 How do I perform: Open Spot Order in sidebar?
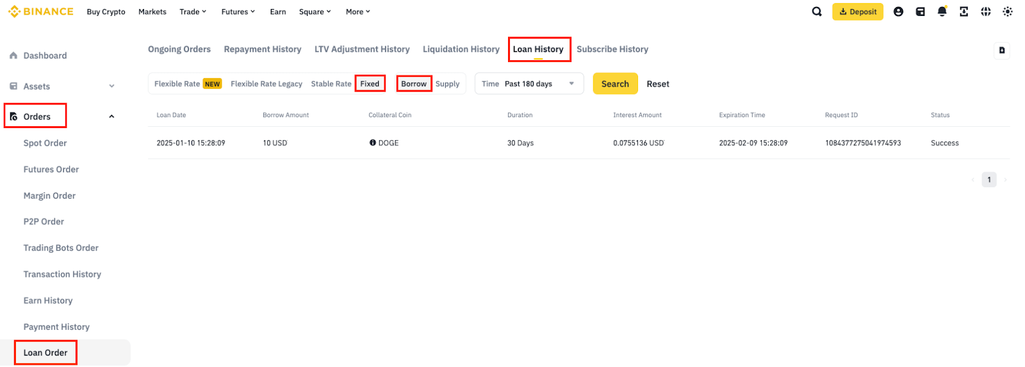coord(45,143)
